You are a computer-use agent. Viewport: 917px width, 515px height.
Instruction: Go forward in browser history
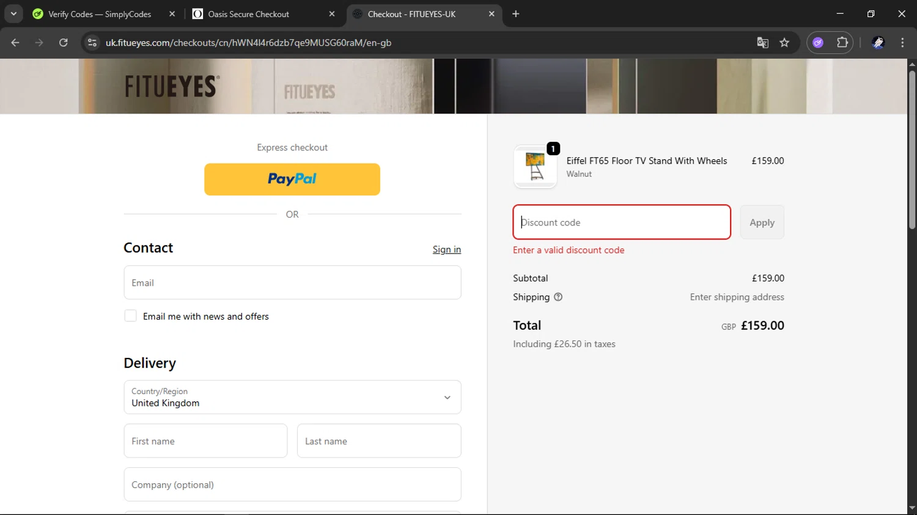[x=39, y=43]
